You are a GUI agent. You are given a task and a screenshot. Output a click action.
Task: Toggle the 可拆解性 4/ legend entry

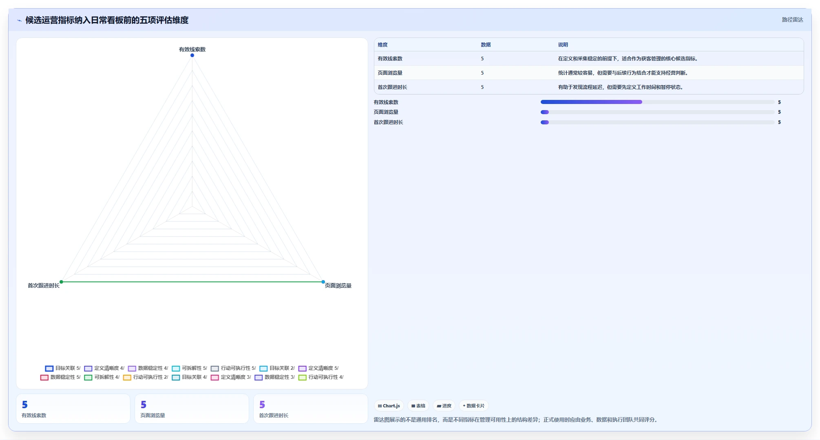102,377
